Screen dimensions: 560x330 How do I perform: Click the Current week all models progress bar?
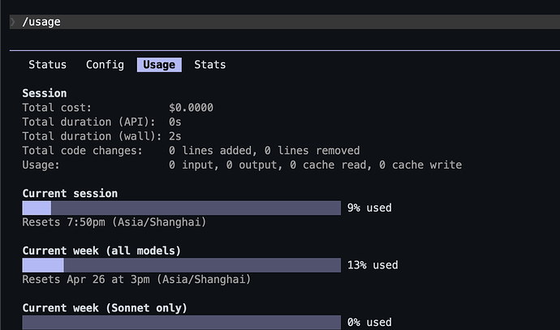[182, 265]
